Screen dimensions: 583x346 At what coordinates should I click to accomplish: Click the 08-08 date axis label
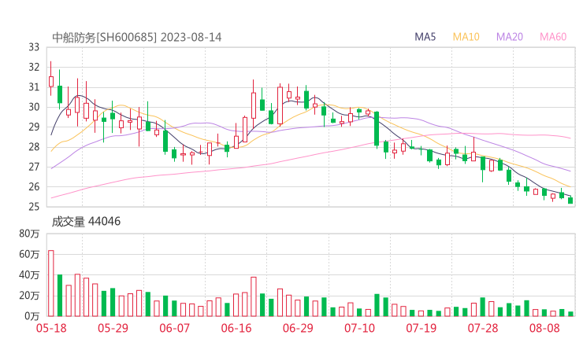pos(544,328)
